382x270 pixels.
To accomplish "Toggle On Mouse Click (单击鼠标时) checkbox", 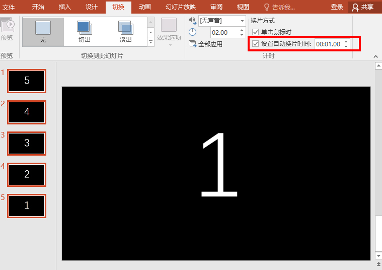I will [255, 32].
